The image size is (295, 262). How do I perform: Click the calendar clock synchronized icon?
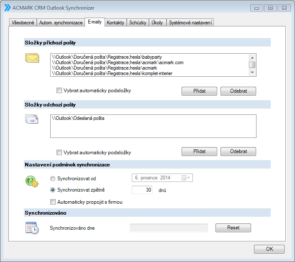(32, 228)
